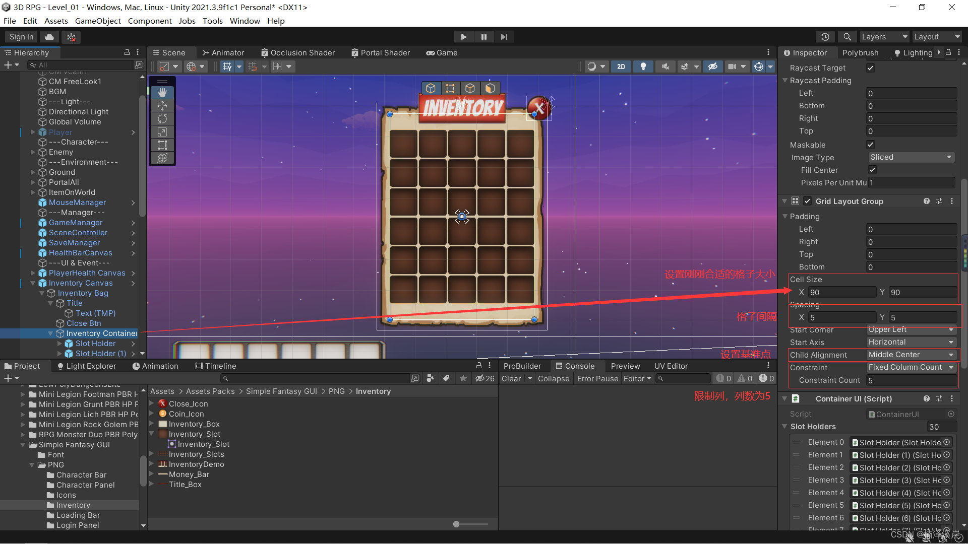Toggle Raycast Target checkbox

click(870, 68)
